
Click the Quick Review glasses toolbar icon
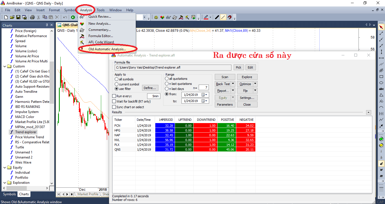click(169, 17)
